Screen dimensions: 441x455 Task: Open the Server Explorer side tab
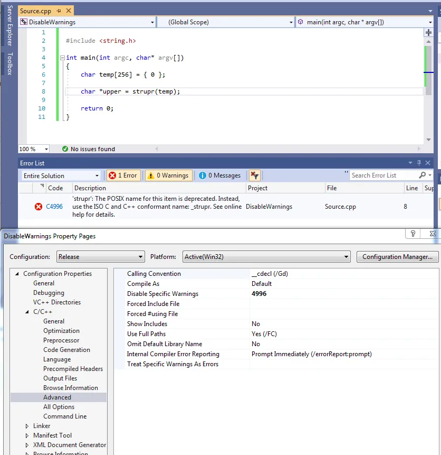10,26
